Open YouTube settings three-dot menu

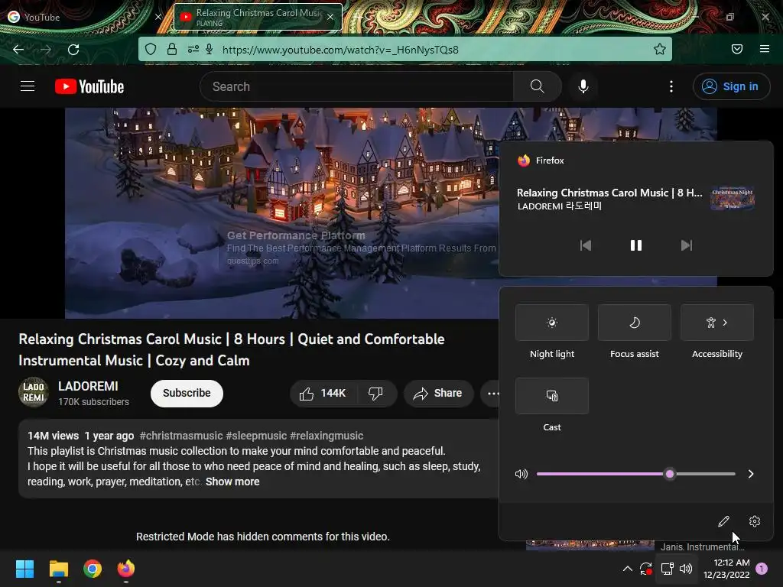point(671,86)
